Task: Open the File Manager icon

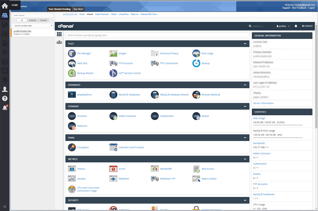Action: click(72, 53)
